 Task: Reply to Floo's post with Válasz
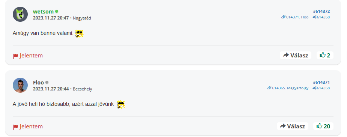292,126
